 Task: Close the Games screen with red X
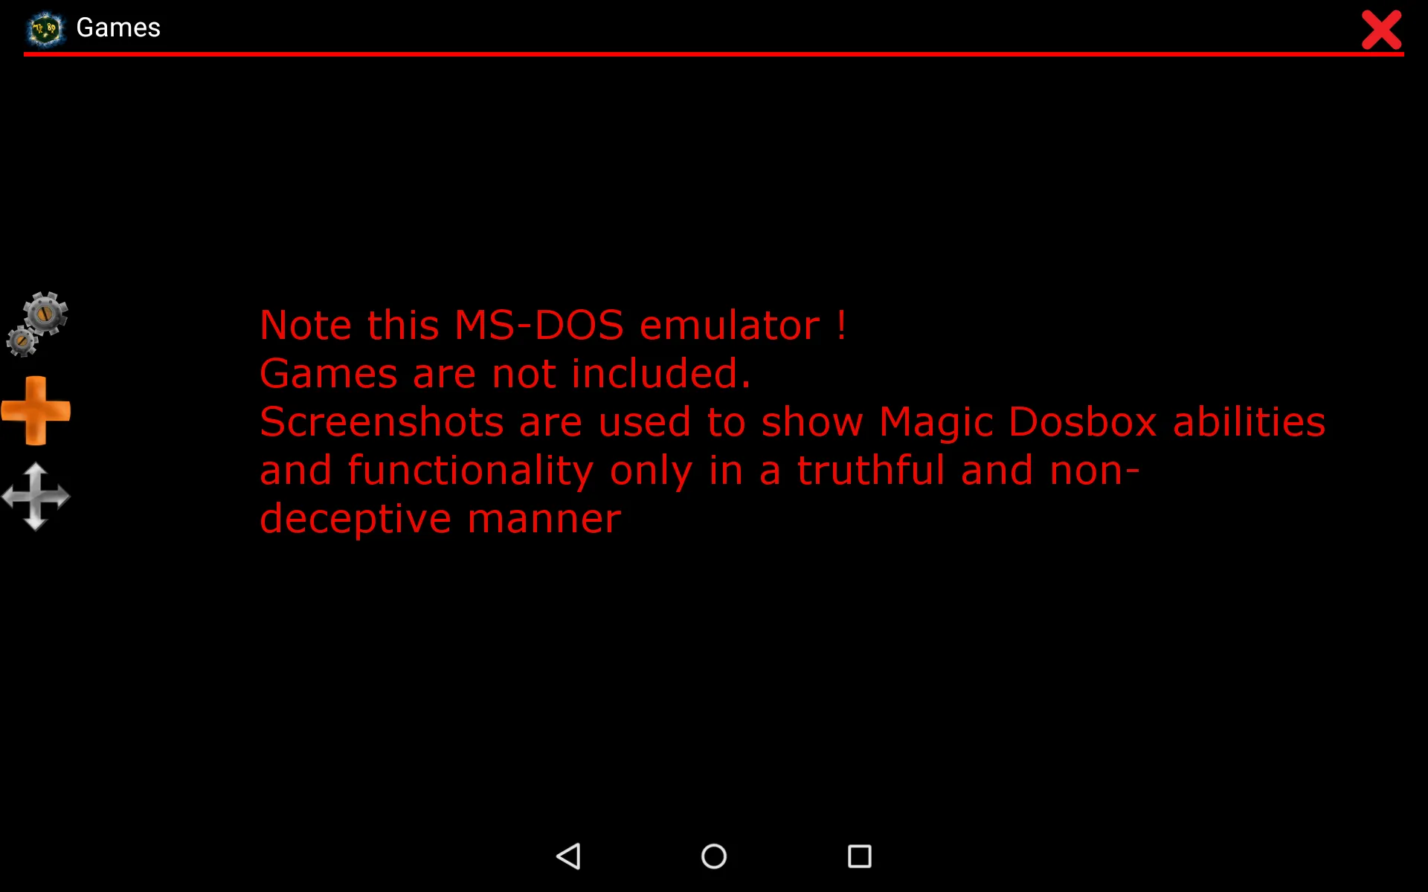pyautogui.click(x=1381, y=30)
